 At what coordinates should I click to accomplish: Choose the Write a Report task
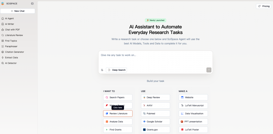118,105
